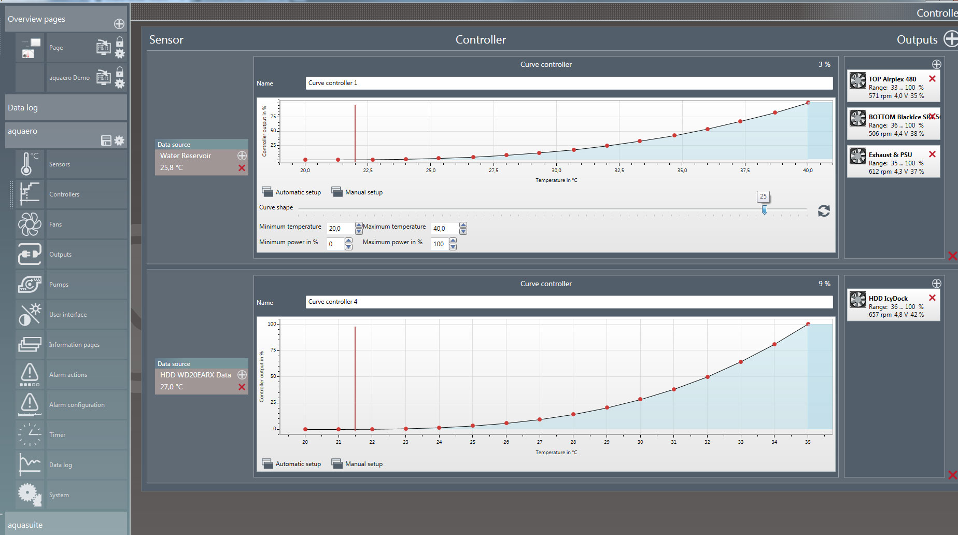The height and width of the screenshot is (535, 958).
Task: Toggle lock on the Page overview entry
Action: pos(120,41)
